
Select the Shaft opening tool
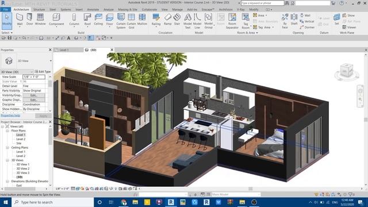pyautogui.click(x=294, y=19)
